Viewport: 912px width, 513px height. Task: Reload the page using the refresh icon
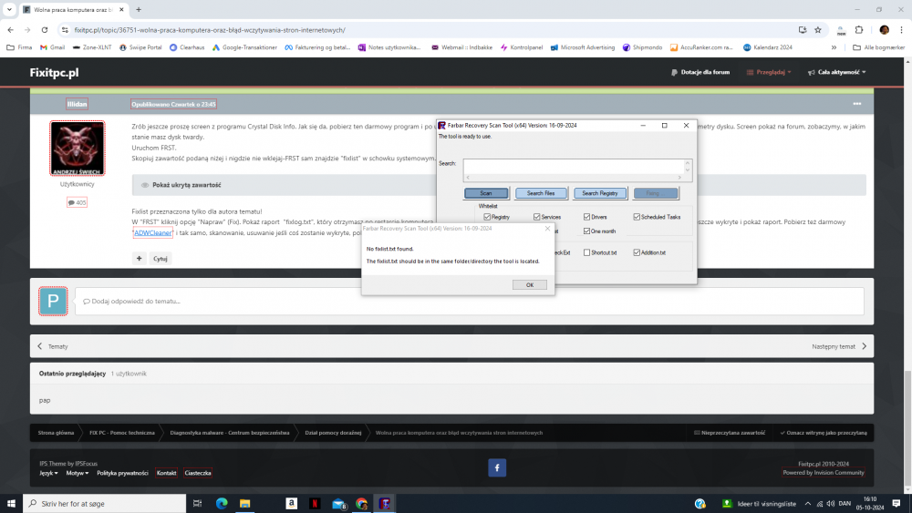tap(46, 29)
